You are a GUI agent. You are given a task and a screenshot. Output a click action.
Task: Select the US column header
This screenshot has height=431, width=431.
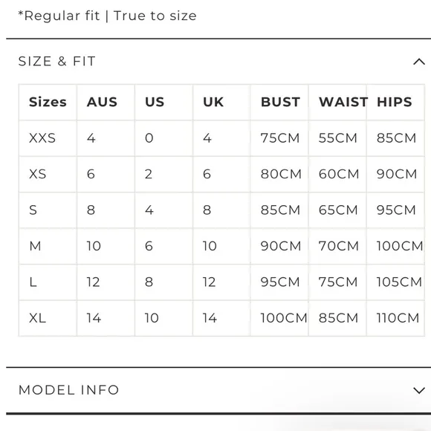pyautogui.click(x=155, y=102)
